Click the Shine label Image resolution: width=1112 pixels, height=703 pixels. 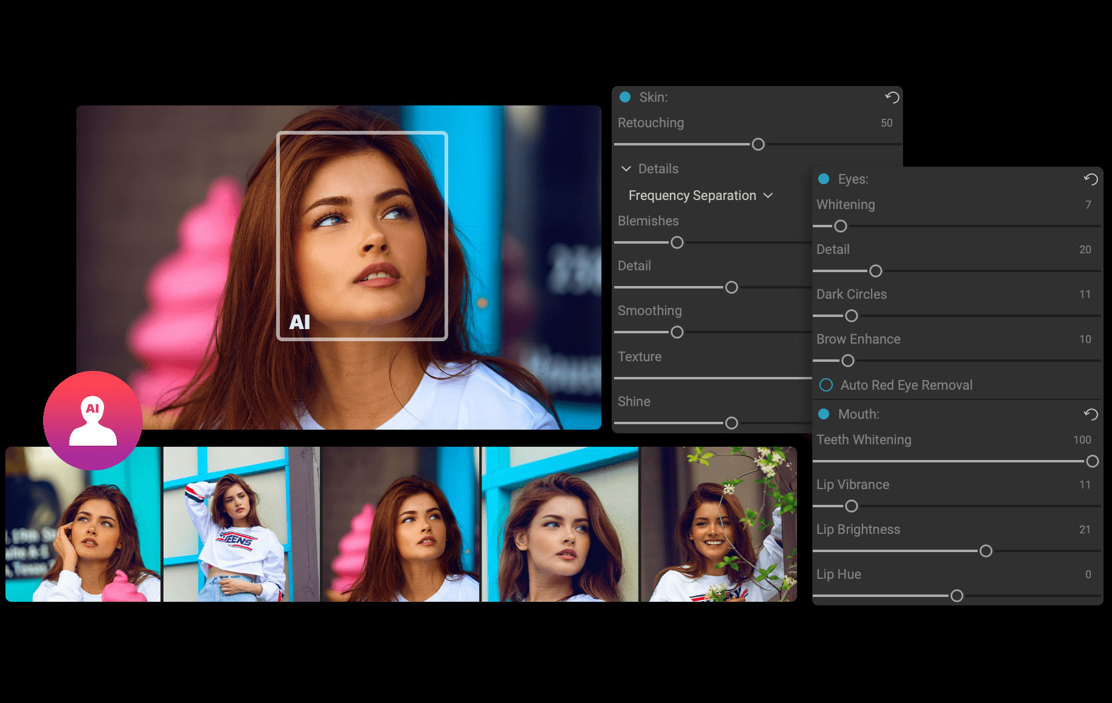tap(634, 401)
